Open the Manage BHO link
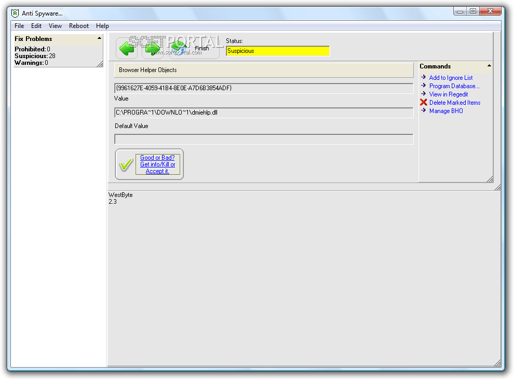This screenshot has width=514, height=379. [x=446, y=111]
